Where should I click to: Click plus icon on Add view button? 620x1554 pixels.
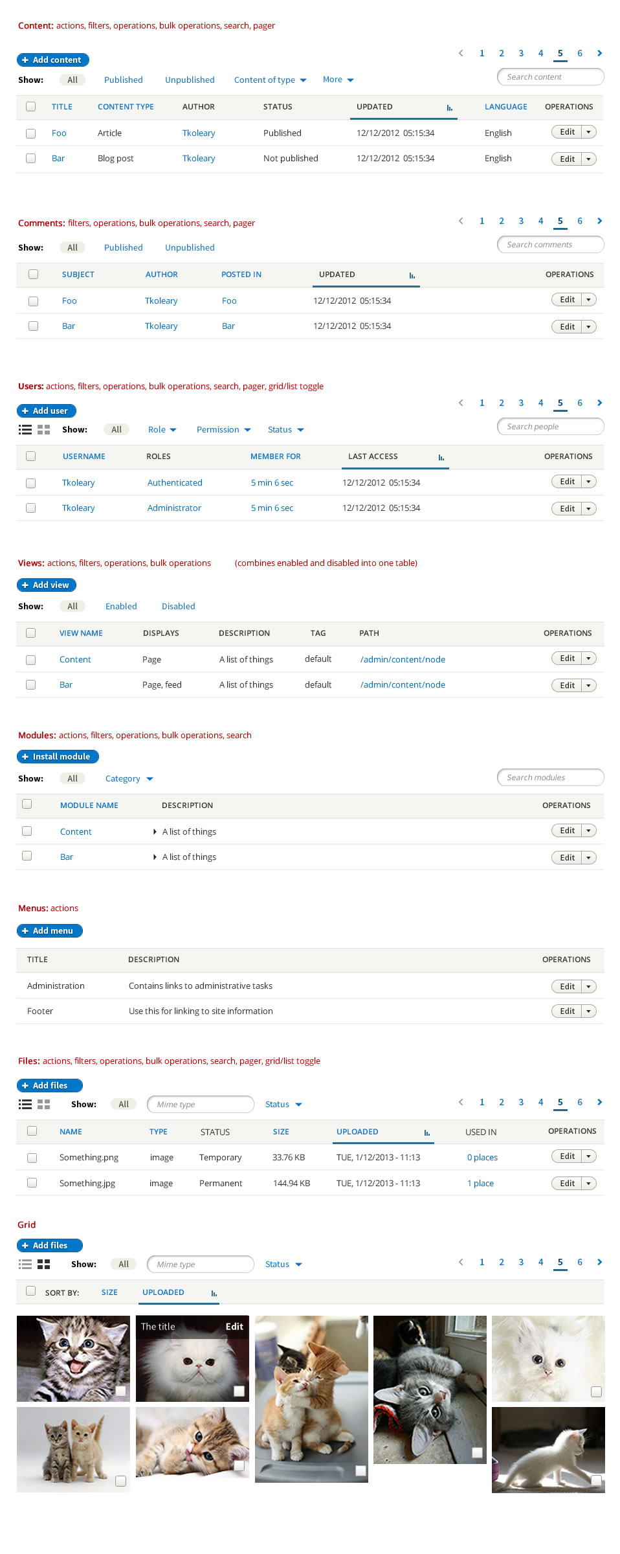tap(25, 585)
